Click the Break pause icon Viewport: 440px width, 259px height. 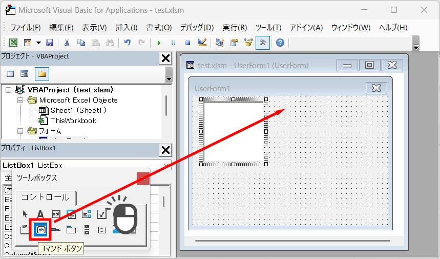point(173,43)
